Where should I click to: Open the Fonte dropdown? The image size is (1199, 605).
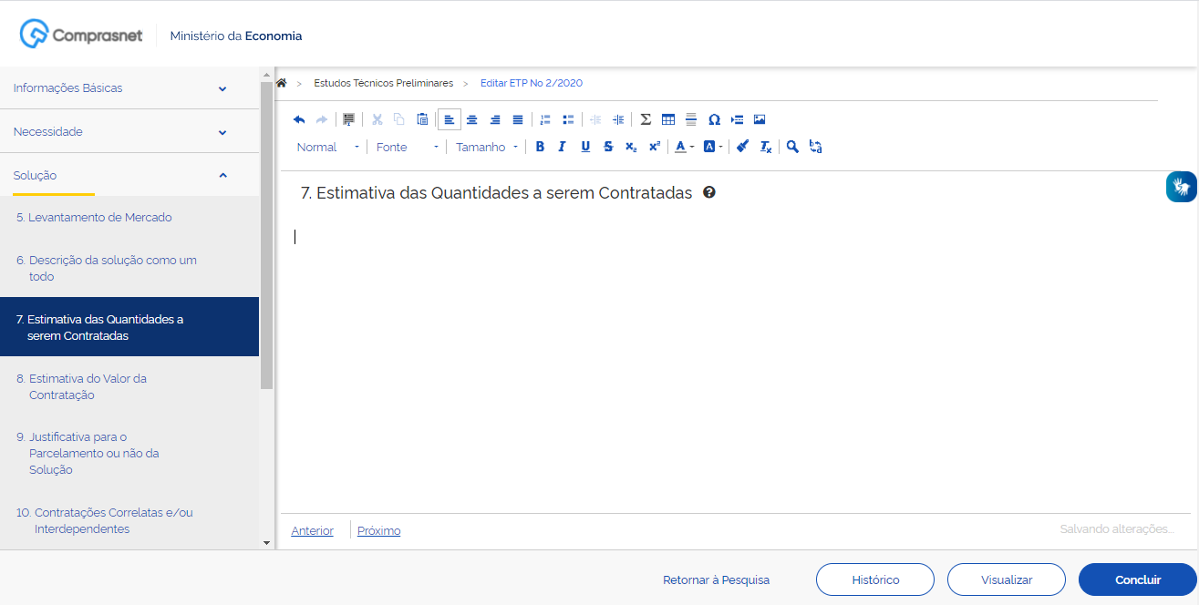coord(404,146)
